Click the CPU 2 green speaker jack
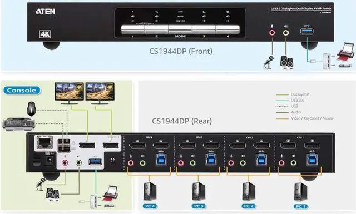Viewport: 356px width, 214px height. [243, 163]
